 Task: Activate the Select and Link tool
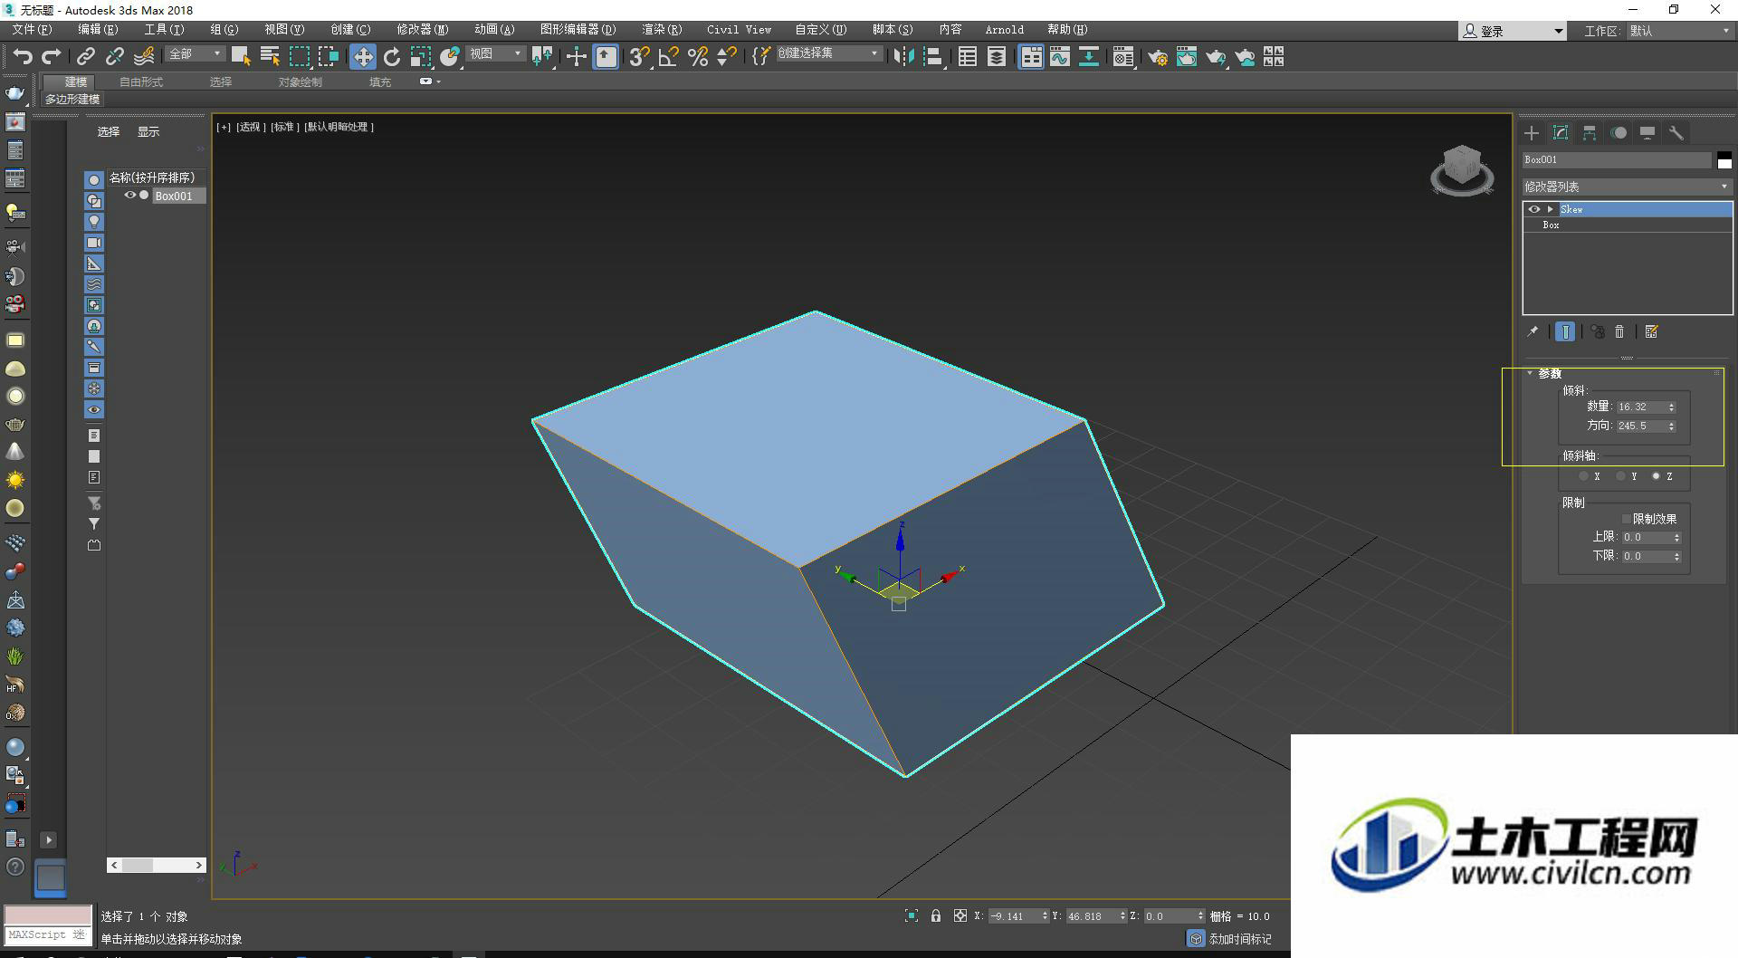(86, 57)
